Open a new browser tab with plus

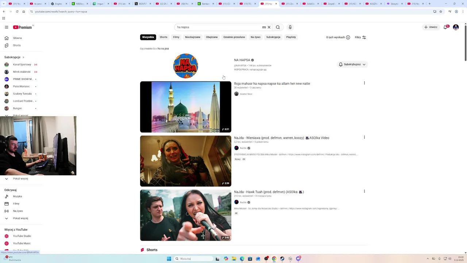tap(429, 4)
